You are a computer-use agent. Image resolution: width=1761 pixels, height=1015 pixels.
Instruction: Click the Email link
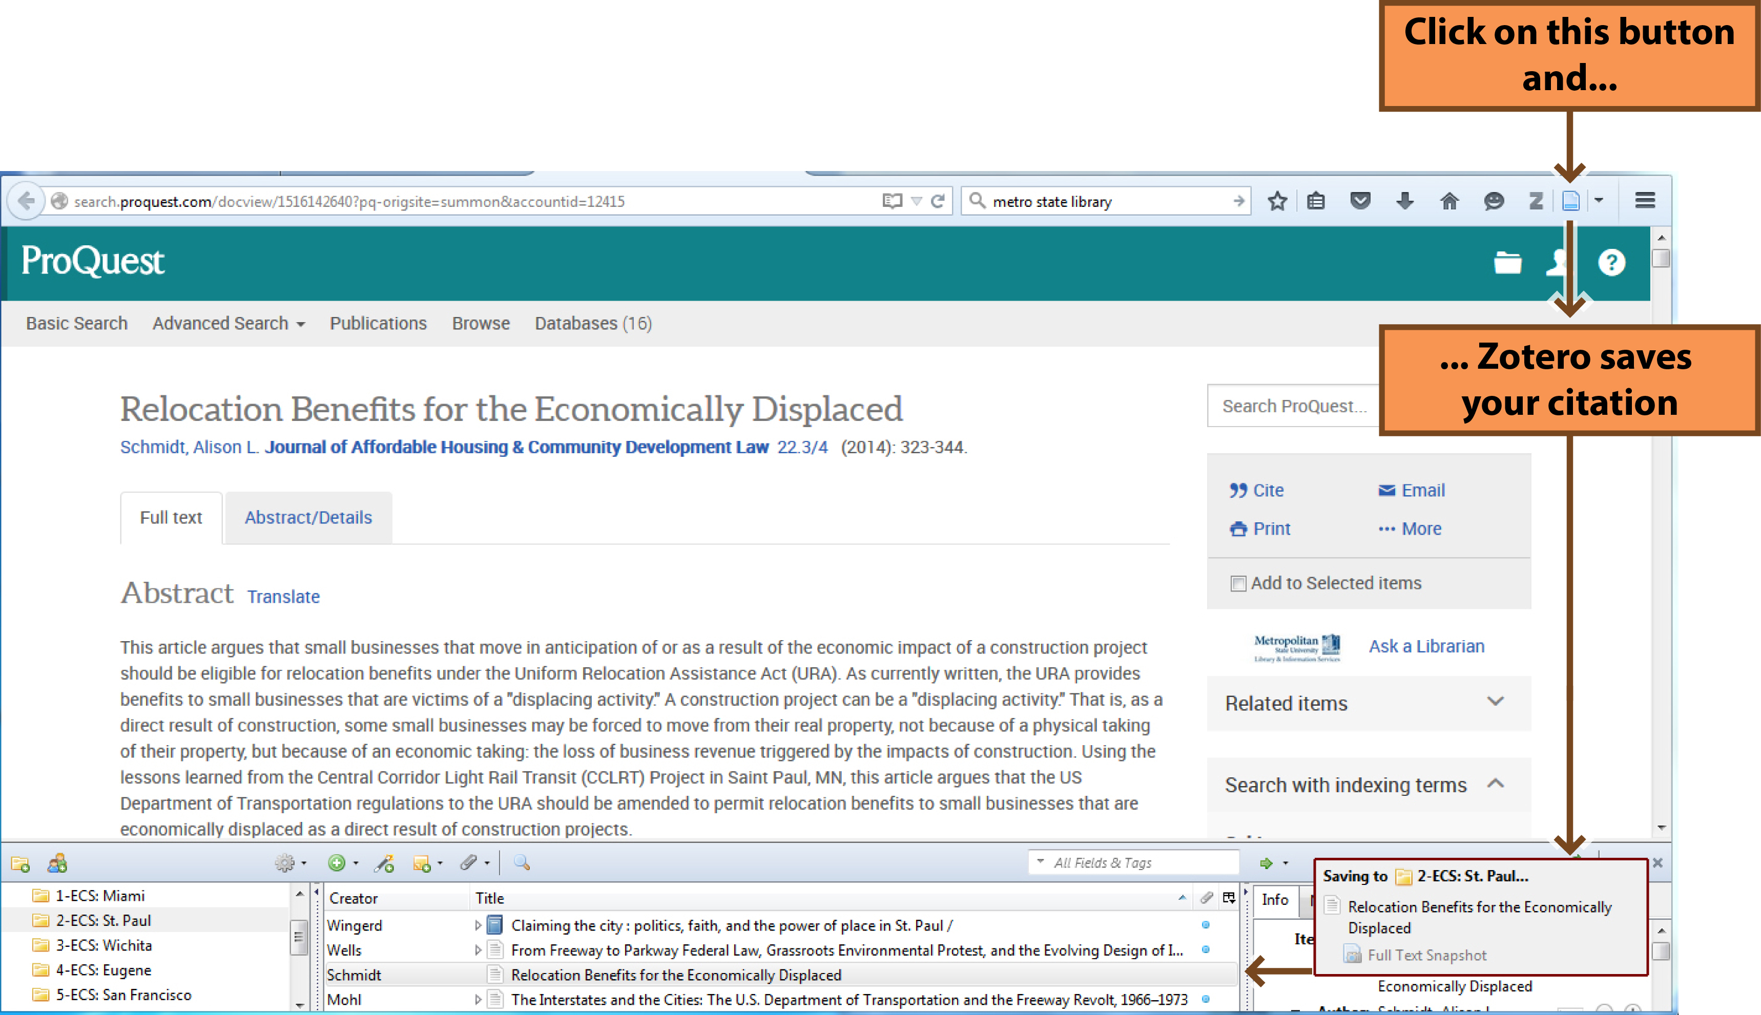point(1412,491)
